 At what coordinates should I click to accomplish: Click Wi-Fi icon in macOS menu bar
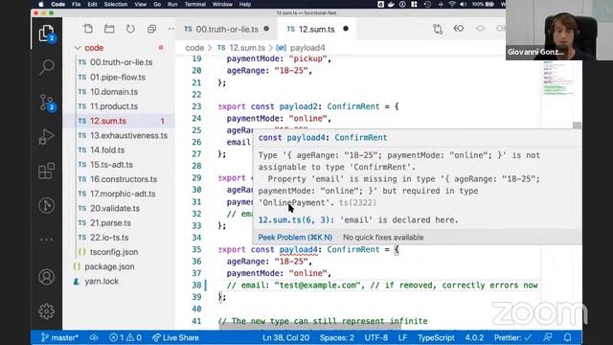(452, 4)
